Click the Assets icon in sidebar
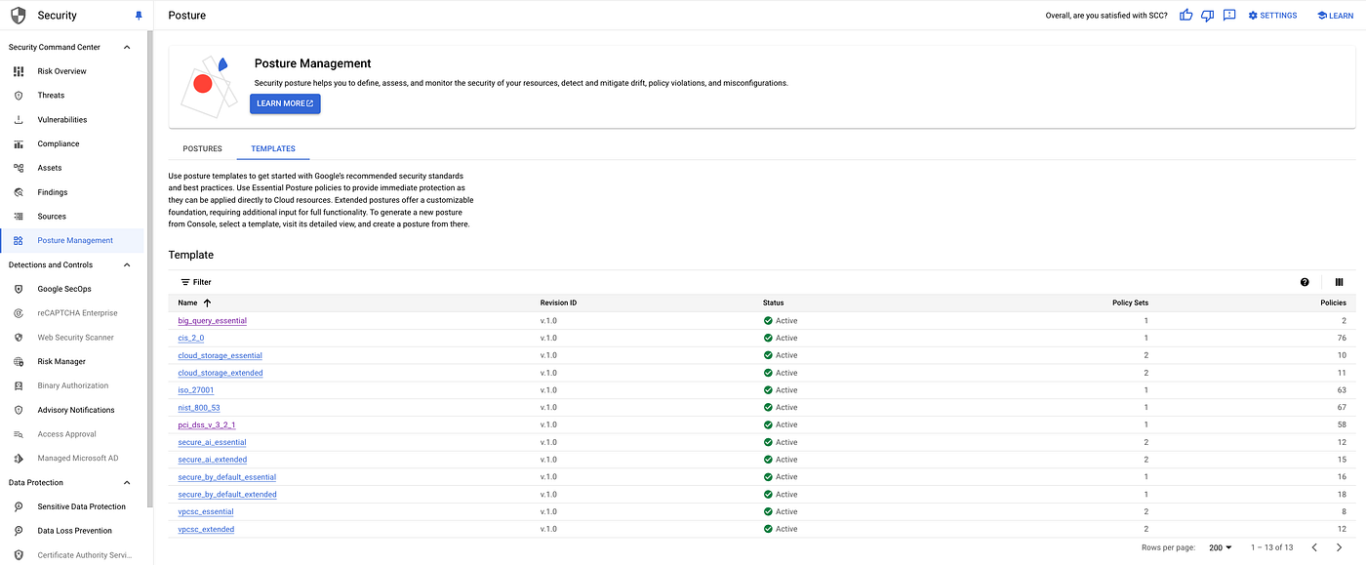The image size is (1366, 565). pos(19,168)
